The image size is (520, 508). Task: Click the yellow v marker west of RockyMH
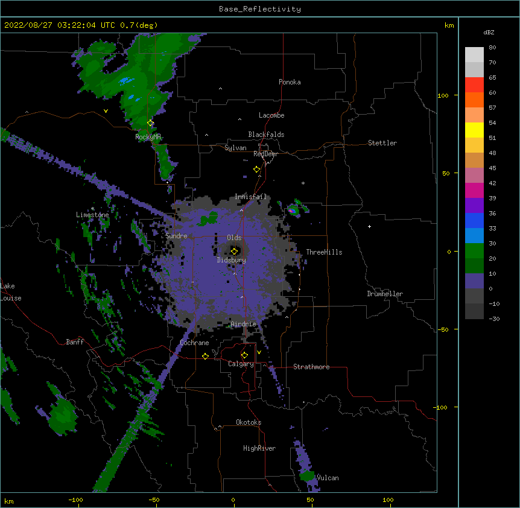106,111
